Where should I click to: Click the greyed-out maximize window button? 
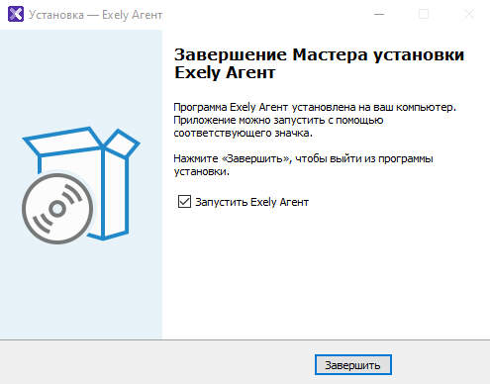click(x=424, y=14)
